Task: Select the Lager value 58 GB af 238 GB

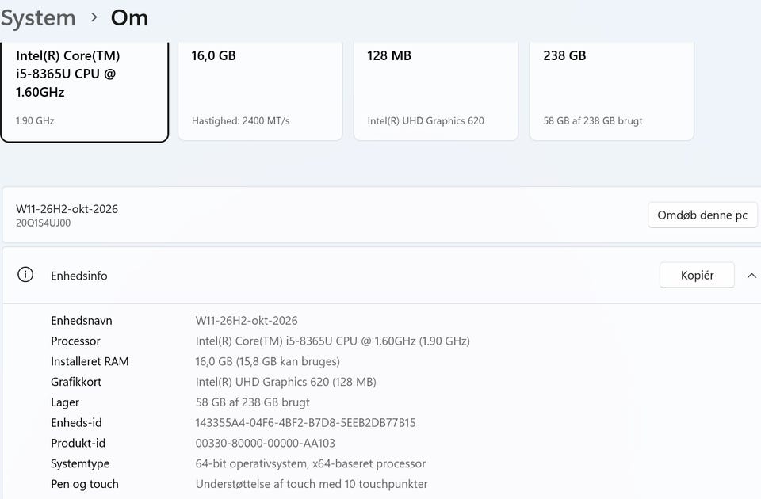Action: click(252, 402)
